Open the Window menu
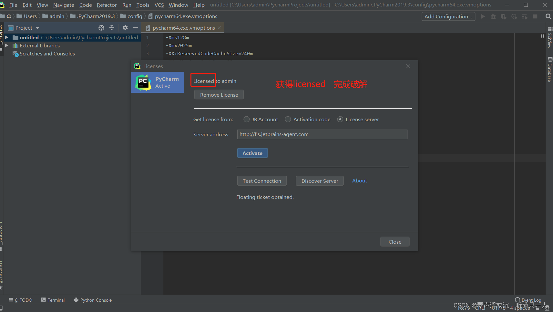Screen dimensions: 553x312 tap(178, 5)
